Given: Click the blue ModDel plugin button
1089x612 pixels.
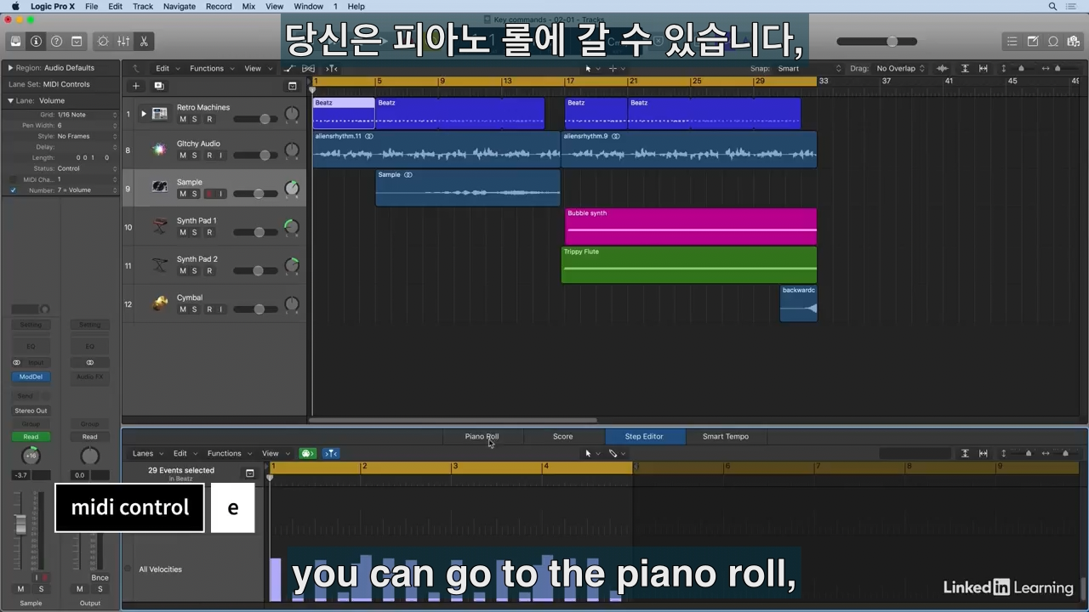Looking at the screenshot, I should click(31, 377).
